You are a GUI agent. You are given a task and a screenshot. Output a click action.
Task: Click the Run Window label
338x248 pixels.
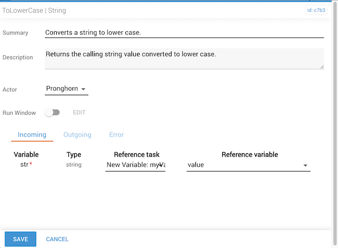click(x=19, y=113)
